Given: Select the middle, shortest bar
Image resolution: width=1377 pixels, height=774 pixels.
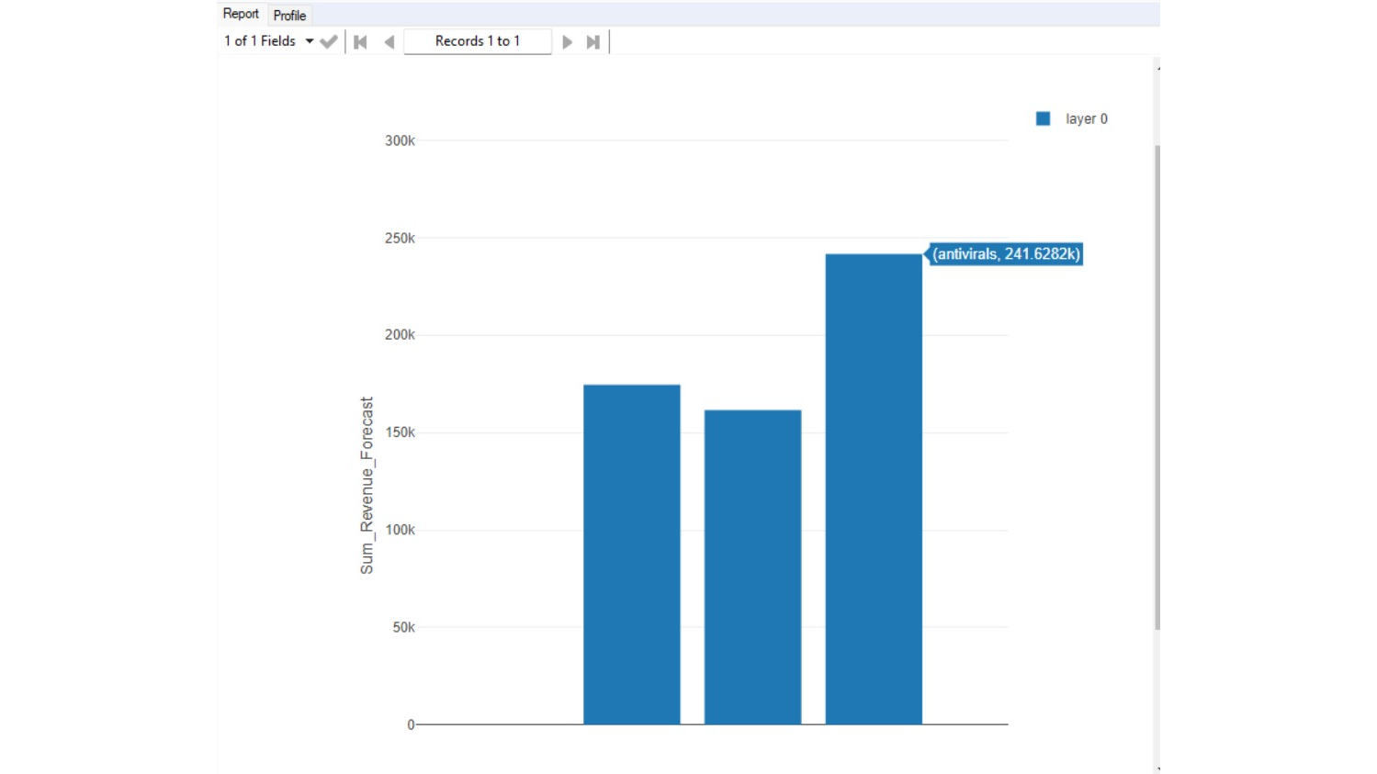Looking at the screenshot, I should tap(752, 566).
